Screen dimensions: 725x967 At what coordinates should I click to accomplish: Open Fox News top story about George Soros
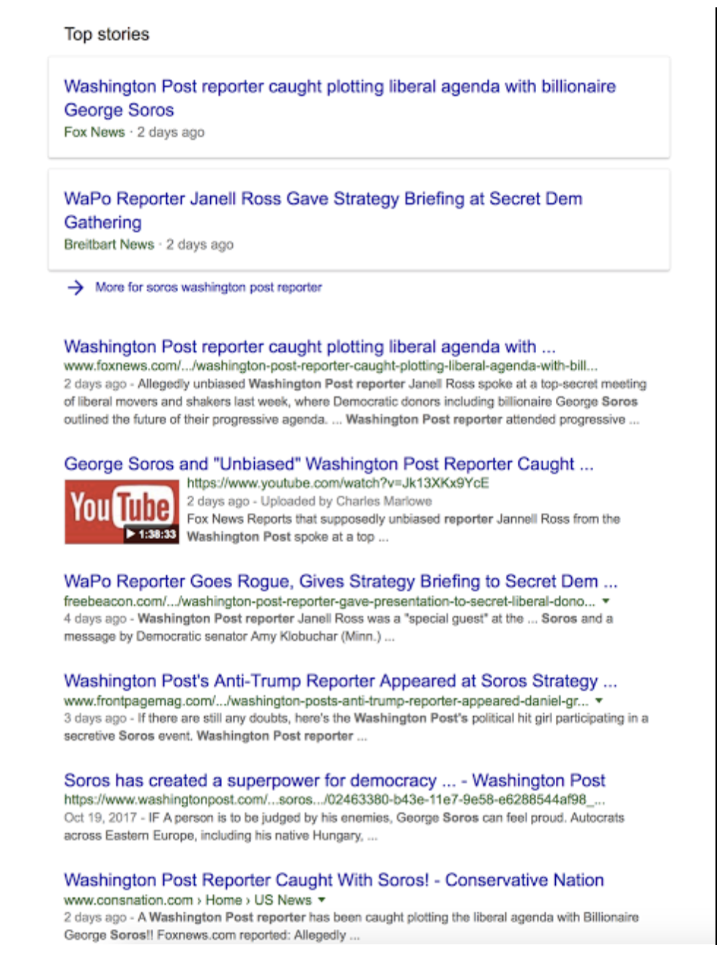[340, 98]
